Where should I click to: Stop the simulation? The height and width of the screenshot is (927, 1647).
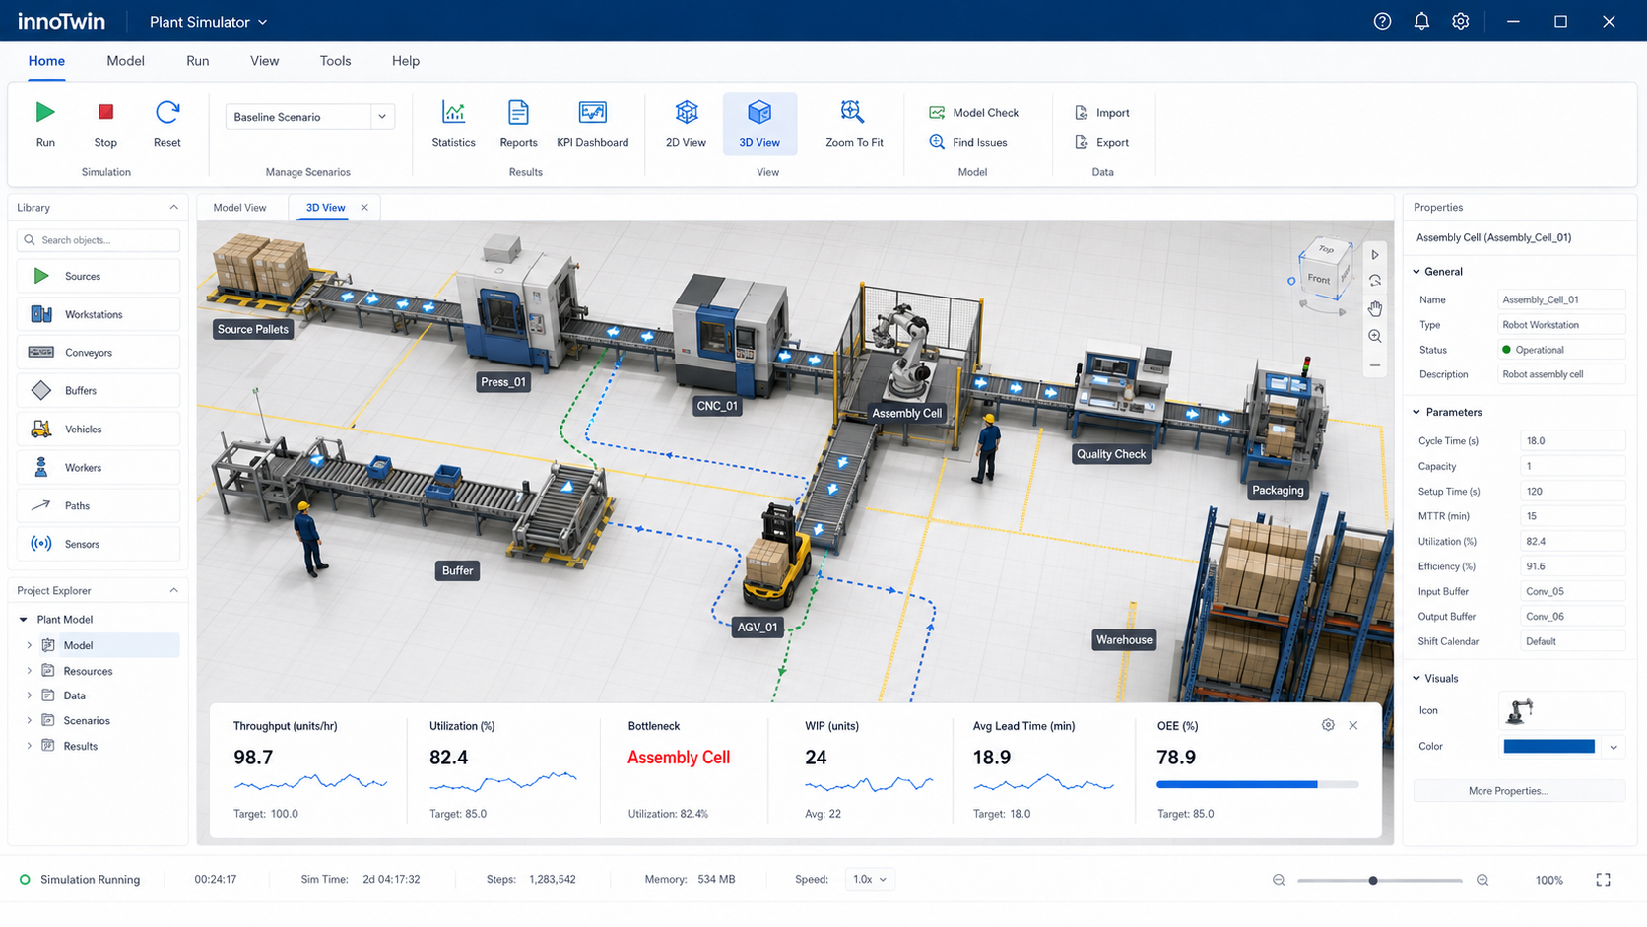pos(105,112)
